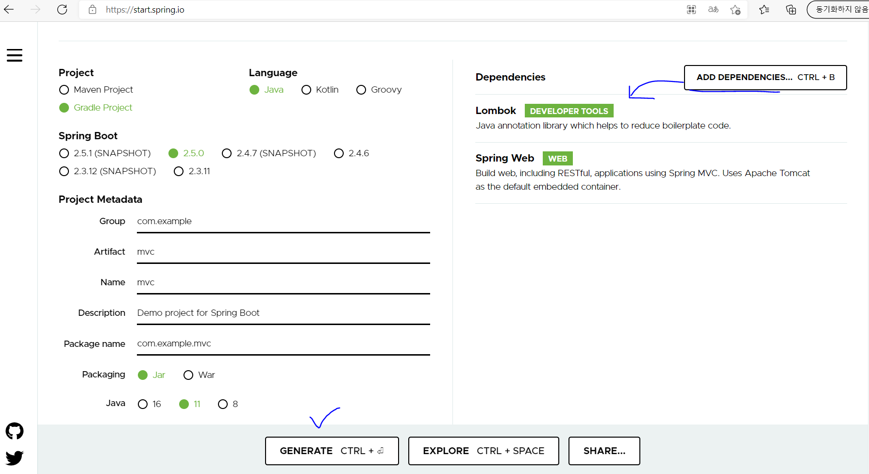Image resolution: width=869 pixels, height=474 pixels.
Task: Reload the page with refresh icon
Action: [62, 9]
